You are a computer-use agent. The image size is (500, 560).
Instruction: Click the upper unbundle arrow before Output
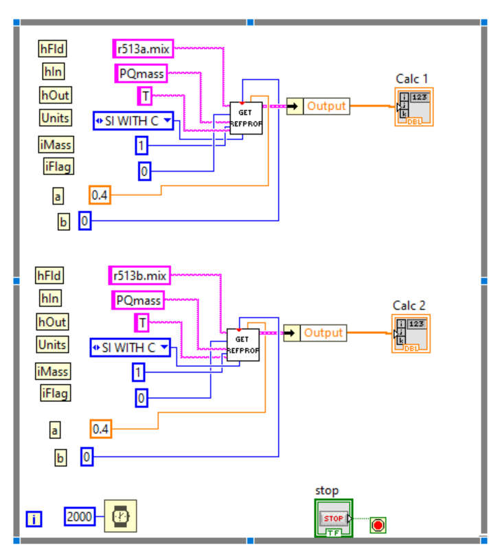pyautogui.click(x=295, y=106)
